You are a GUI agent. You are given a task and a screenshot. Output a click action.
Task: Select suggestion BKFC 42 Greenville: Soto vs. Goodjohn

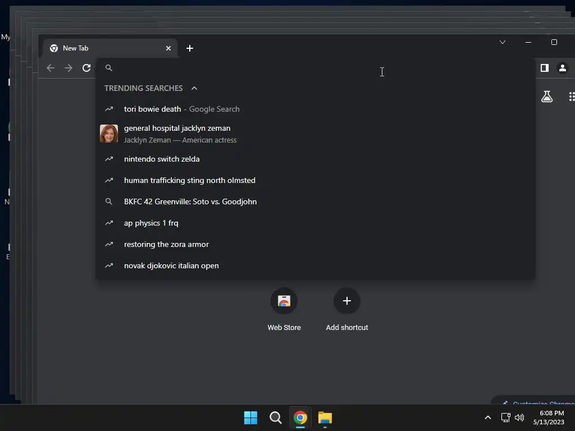(316, 201)
